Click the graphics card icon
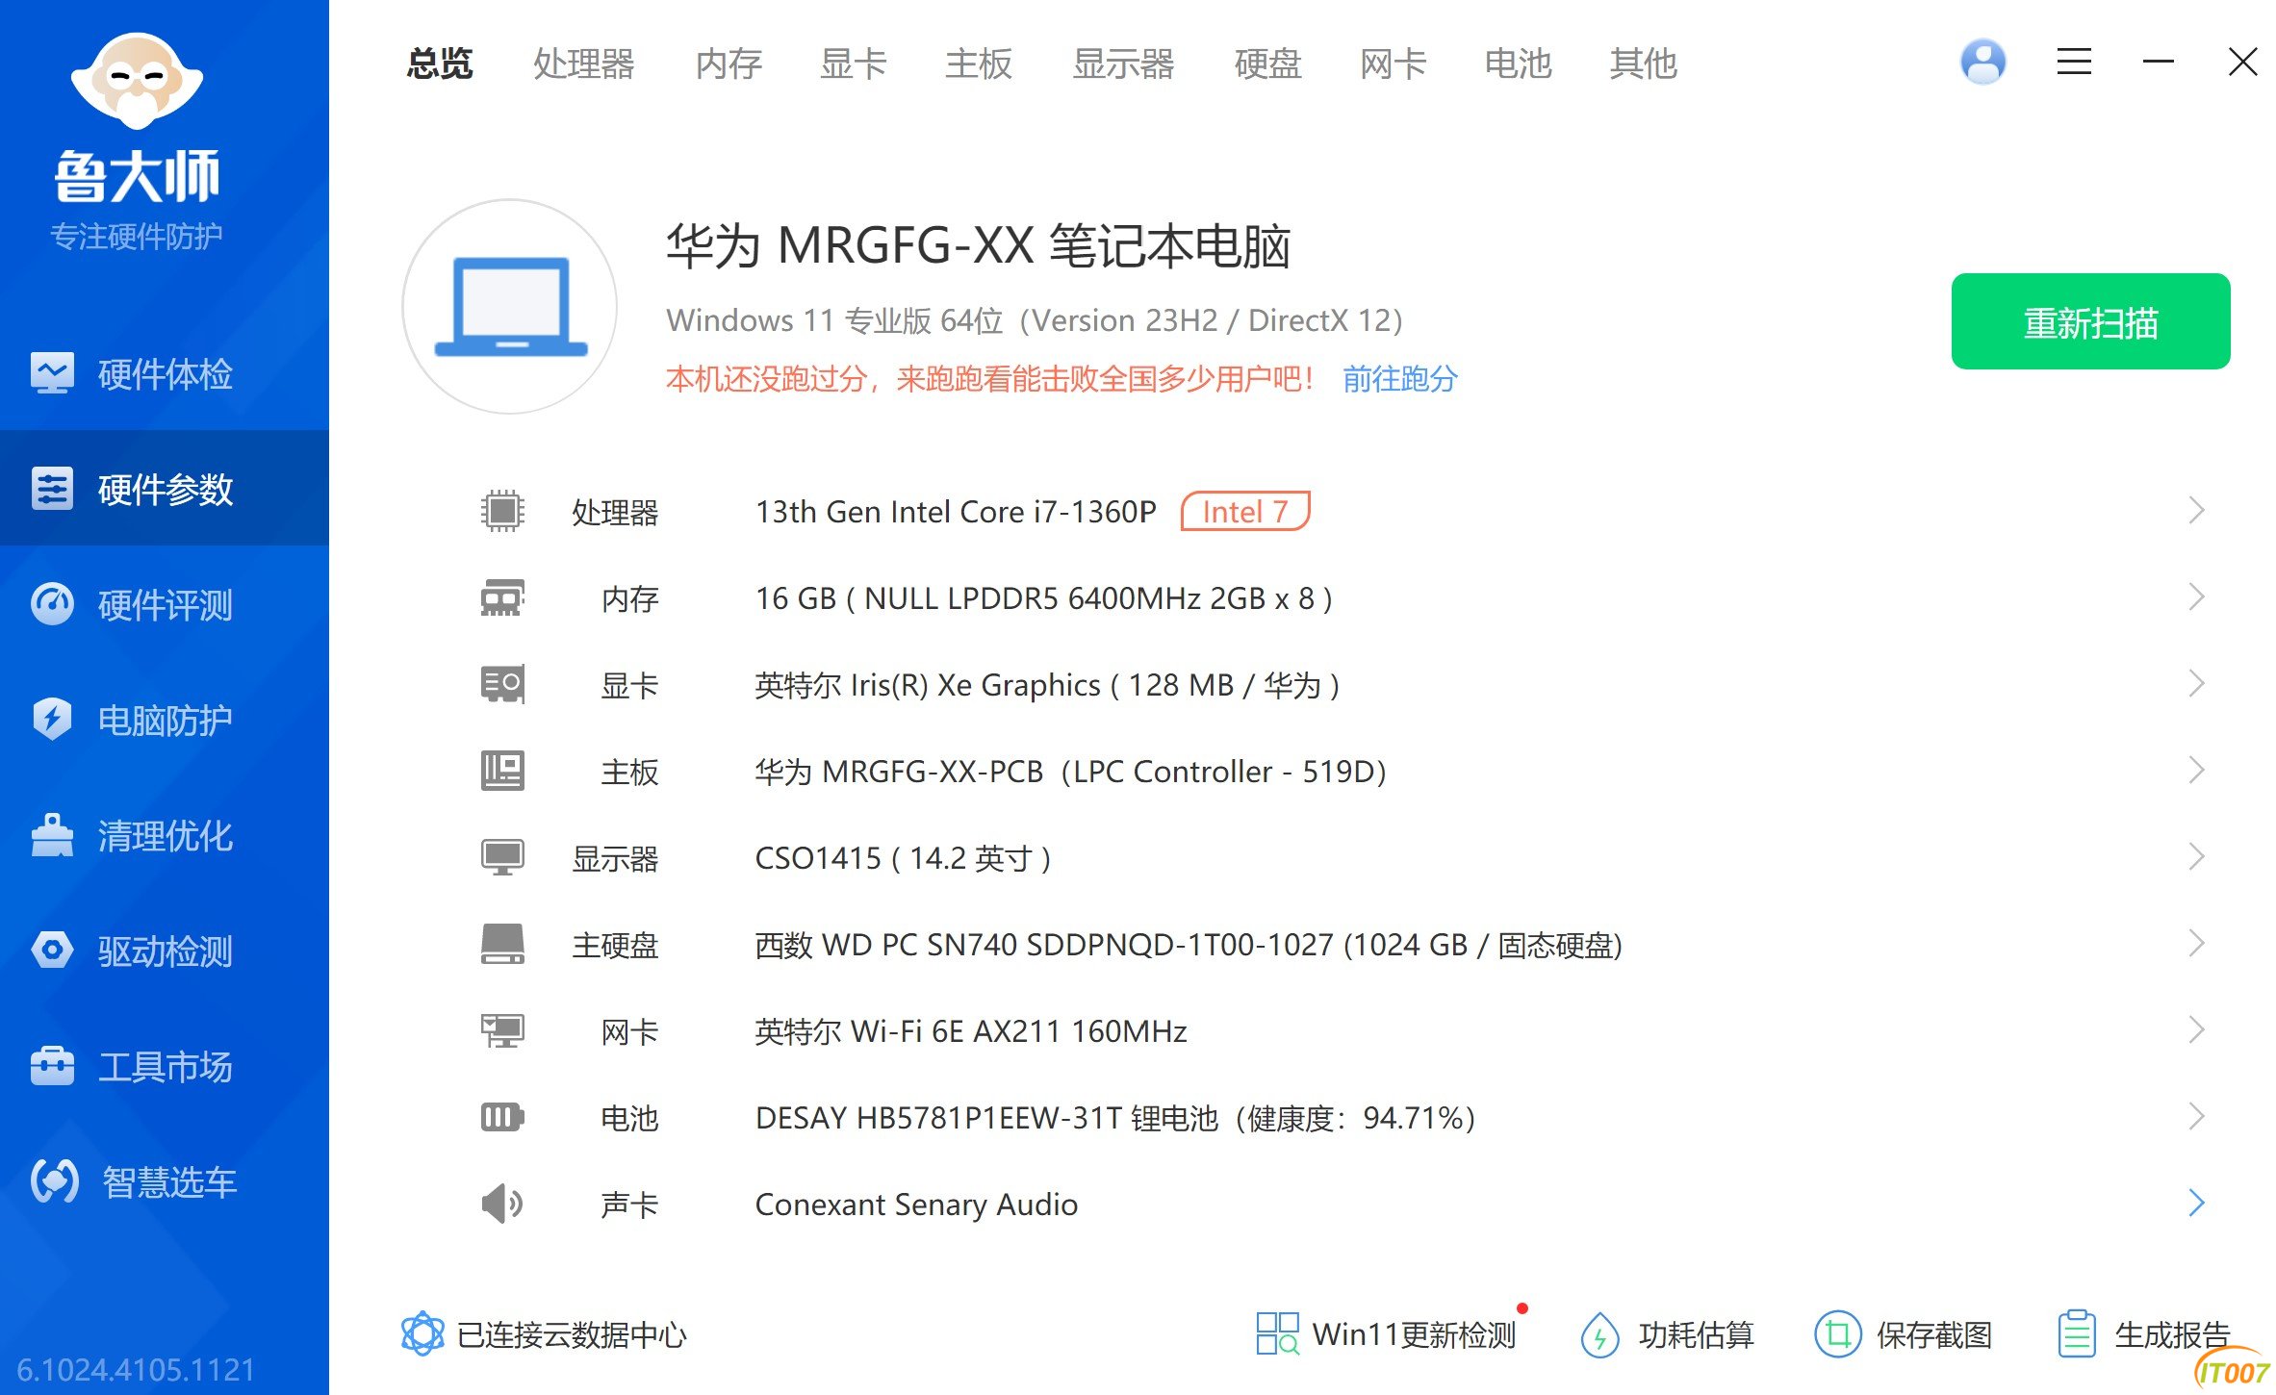Screen dimensions: 2276x1395 (x=502, y=684)
